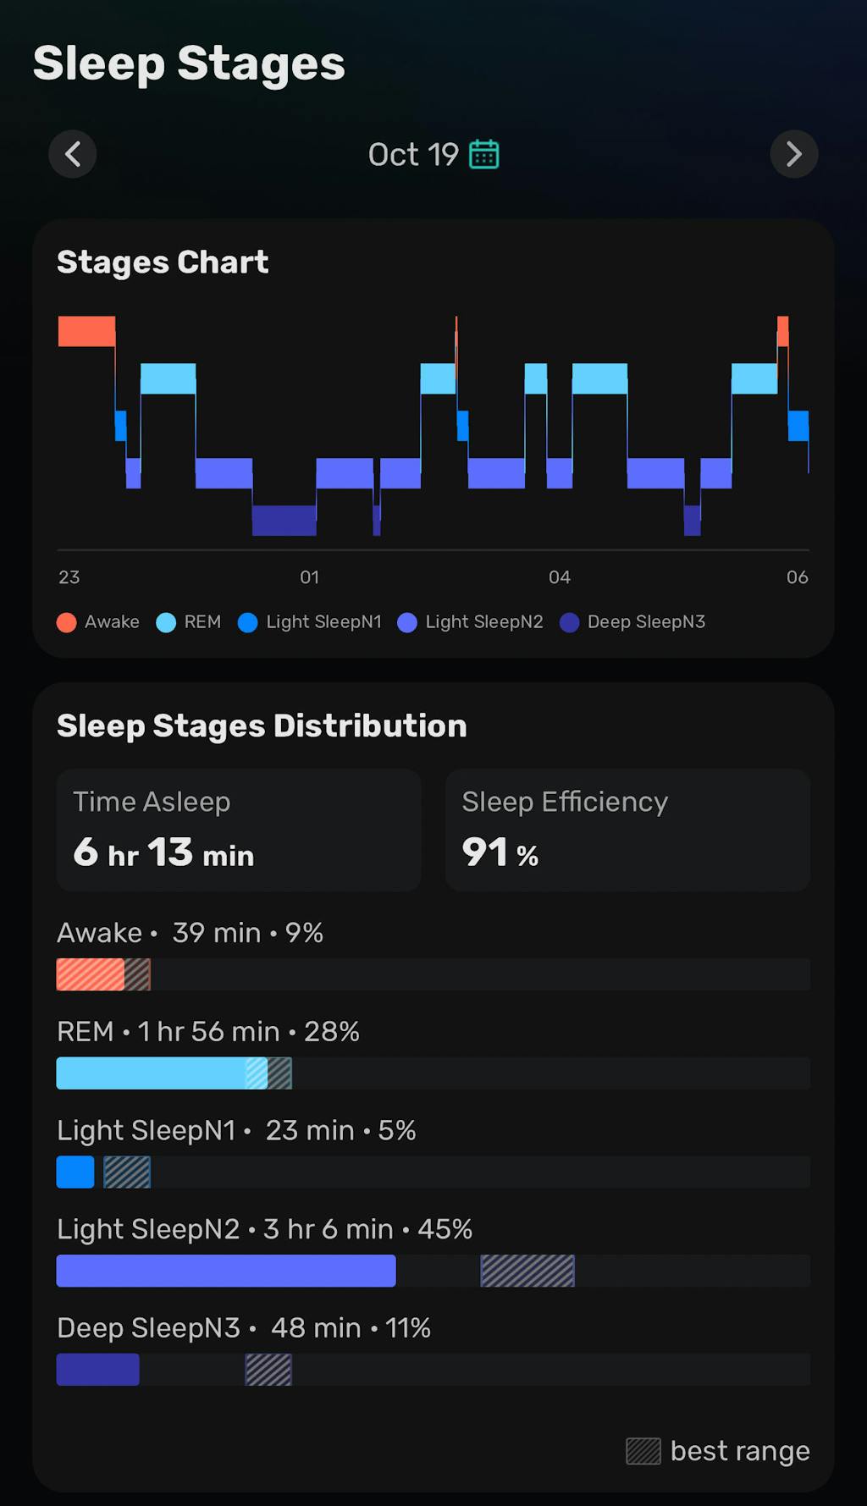Image resolution: width=867 pixels, height=1506 pixels.
Task: Advance to the next day with right chevron
Action: pyautogui.click(x=794, y=154)
